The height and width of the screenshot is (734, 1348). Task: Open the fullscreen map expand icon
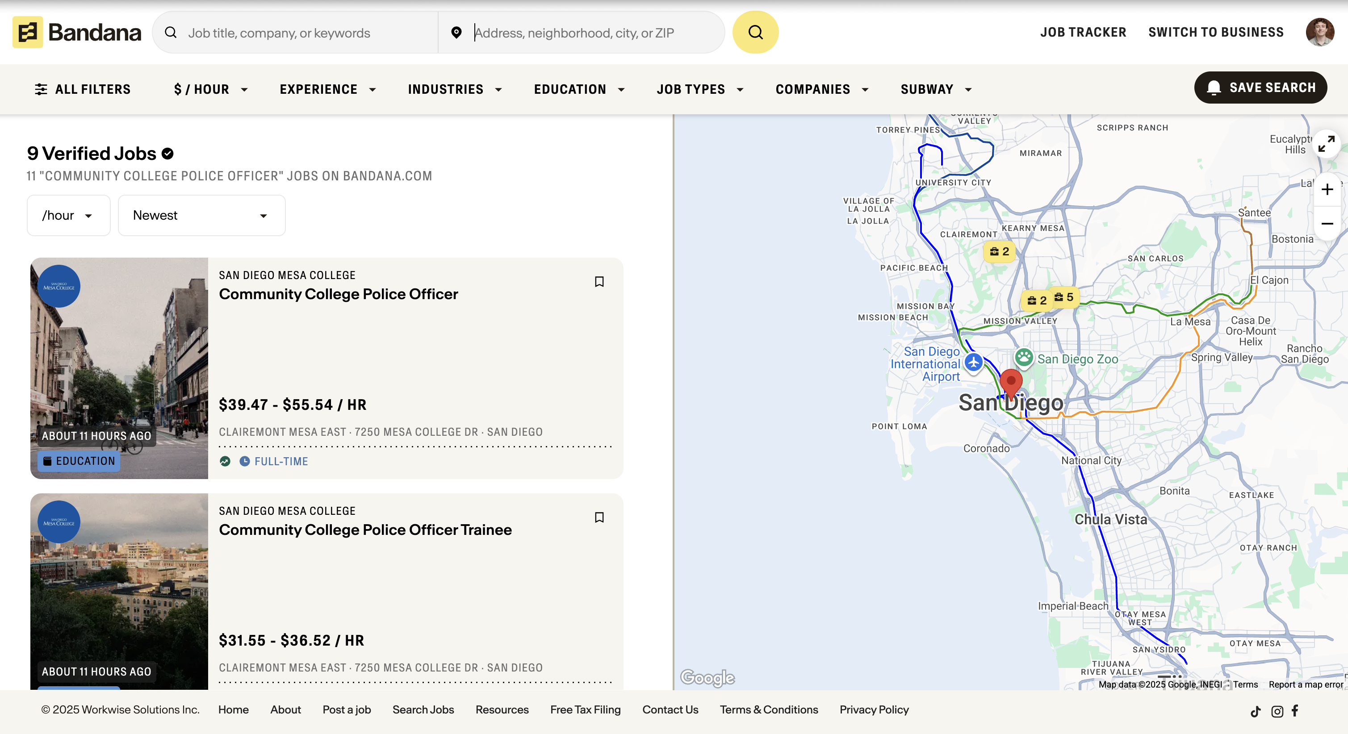point(1326,144)
